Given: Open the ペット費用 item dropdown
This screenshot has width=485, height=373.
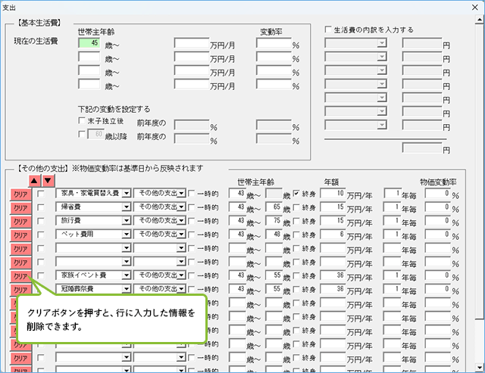Looking at the screenshot, I should point(127,235).
